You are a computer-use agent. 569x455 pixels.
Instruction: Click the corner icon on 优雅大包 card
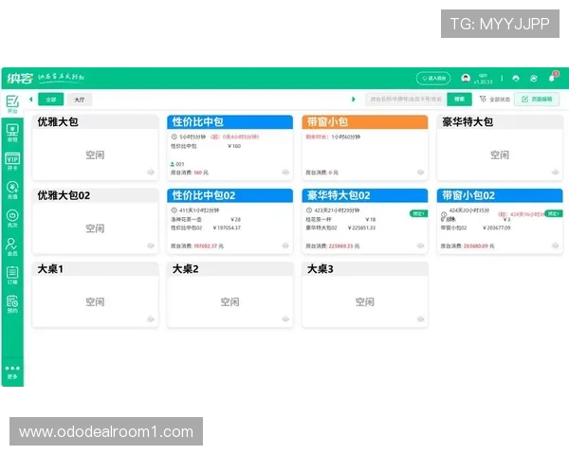tap(151, 173)
